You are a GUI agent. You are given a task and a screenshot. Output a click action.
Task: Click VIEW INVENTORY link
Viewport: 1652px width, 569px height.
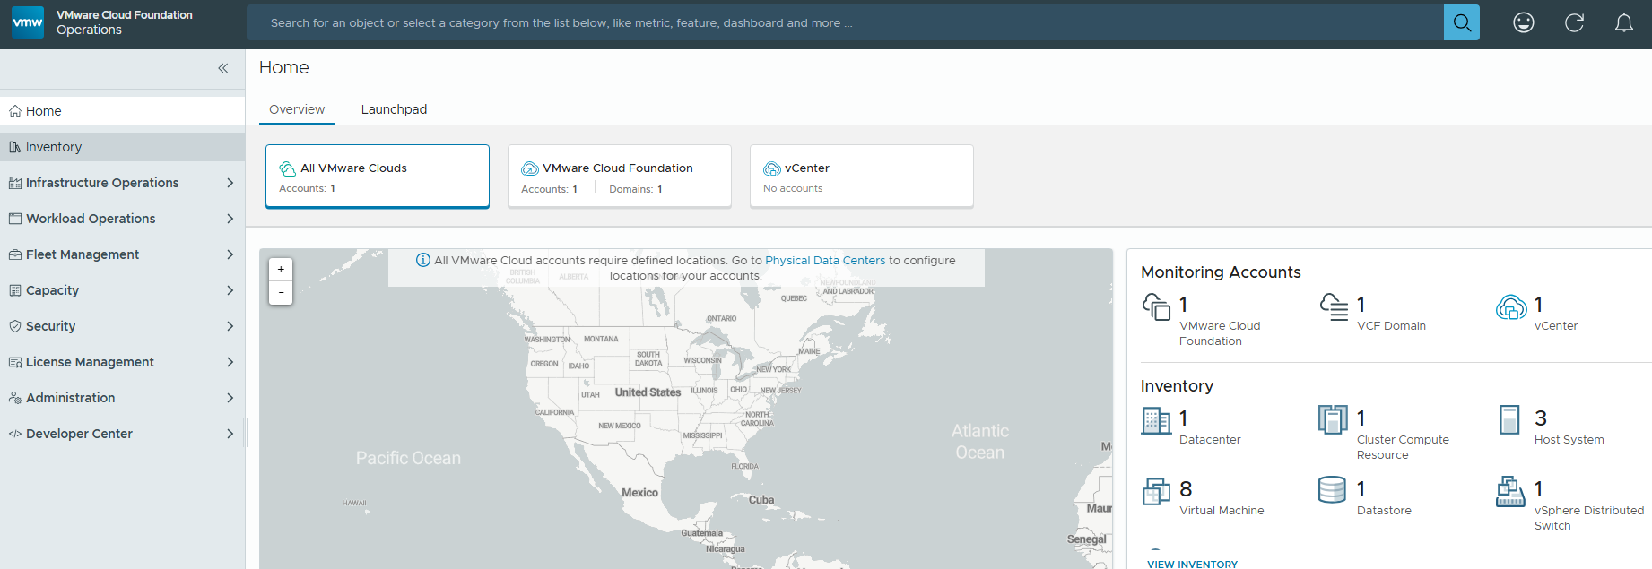click(x=1192, y=564)
